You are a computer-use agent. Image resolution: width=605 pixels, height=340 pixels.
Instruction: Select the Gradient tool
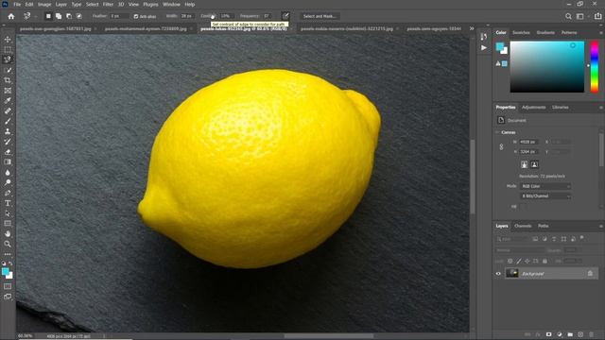click(8, 161)
